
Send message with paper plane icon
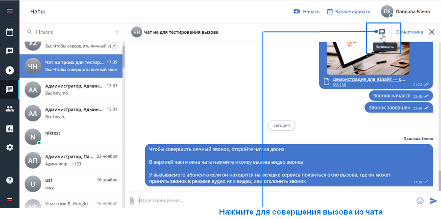(x=434, y=200)
